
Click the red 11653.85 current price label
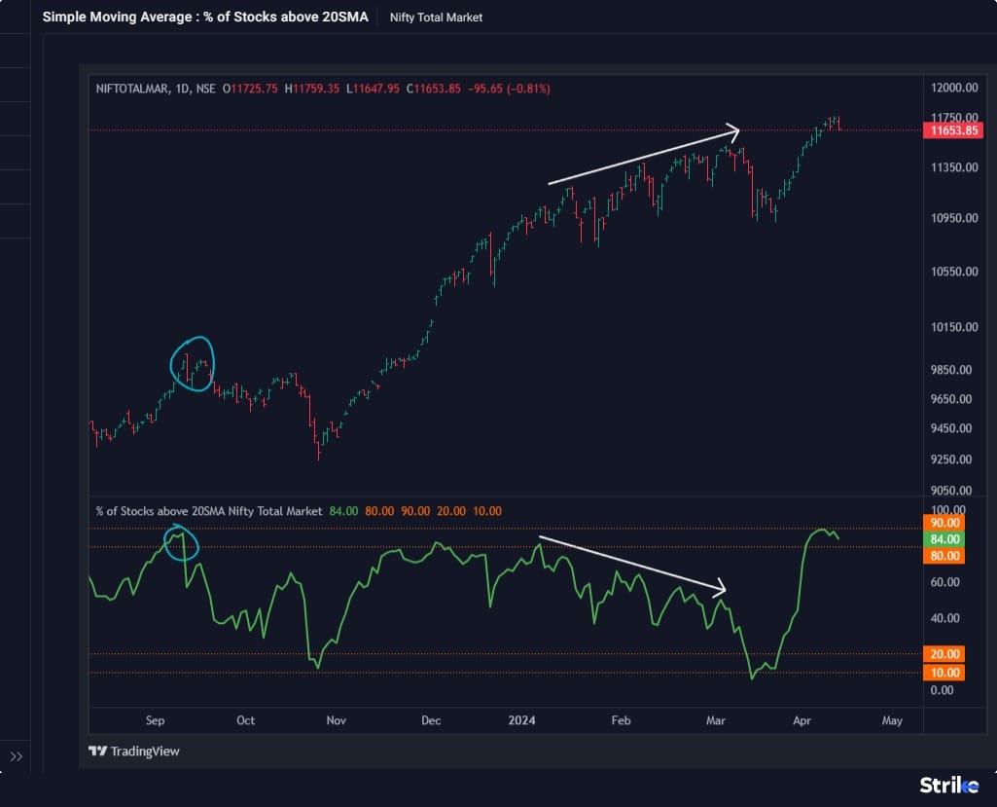click(x=953, y=130)
